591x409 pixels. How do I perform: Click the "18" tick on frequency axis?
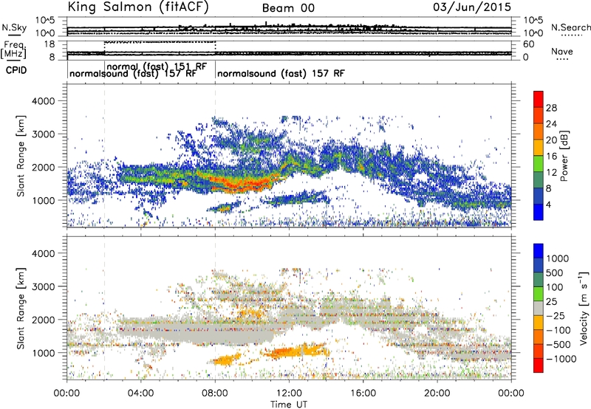tap(49, 44)
